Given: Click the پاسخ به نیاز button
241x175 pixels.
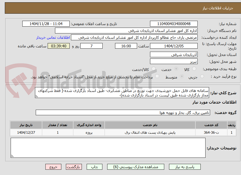Looking at the screenshot, I should (x=185, y=167).
